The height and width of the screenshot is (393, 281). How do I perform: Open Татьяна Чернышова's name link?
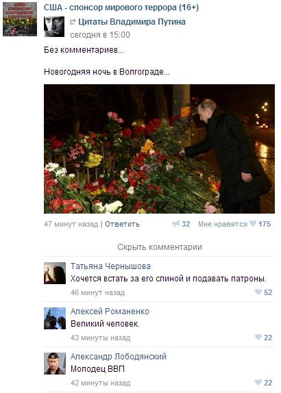(x=110, y=266)
